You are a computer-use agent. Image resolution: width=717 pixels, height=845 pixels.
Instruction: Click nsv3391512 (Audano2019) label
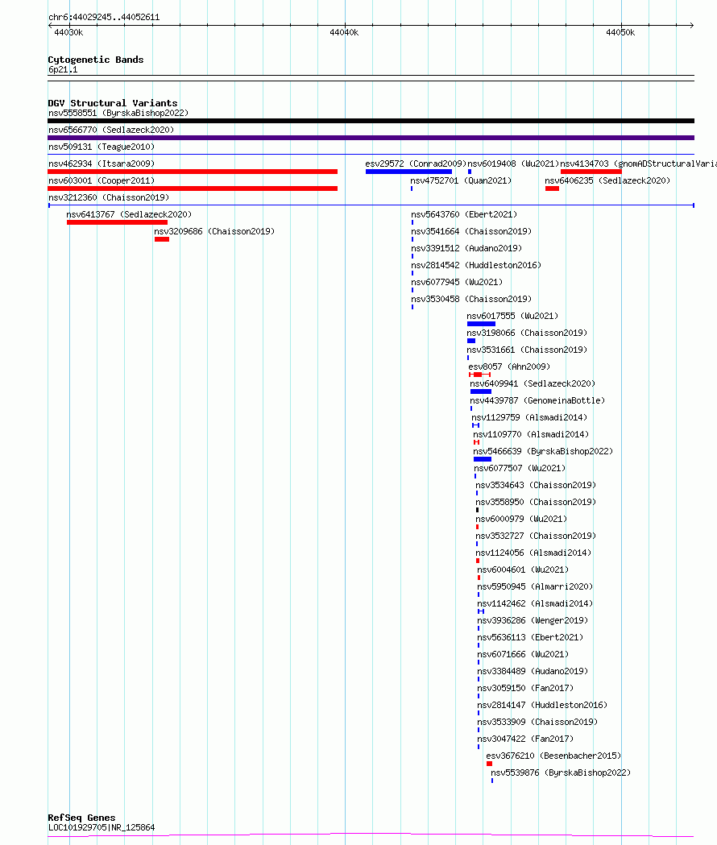point(466,248)
